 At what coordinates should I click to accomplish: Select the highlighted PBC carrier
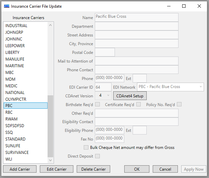coord(25,106)
